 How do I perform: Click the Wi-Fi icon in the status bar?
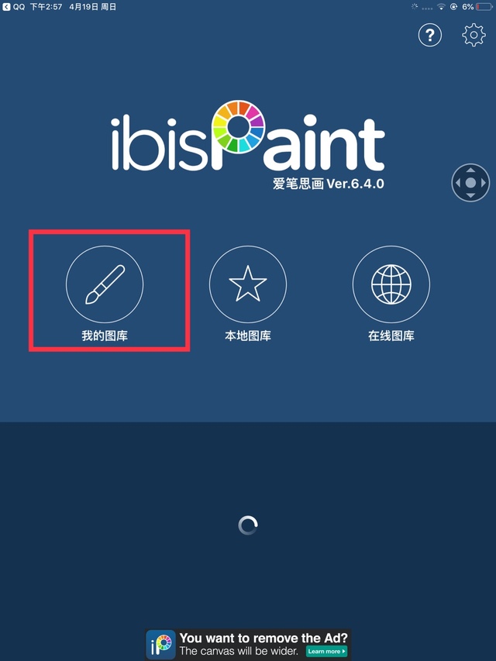pos(441,7)
